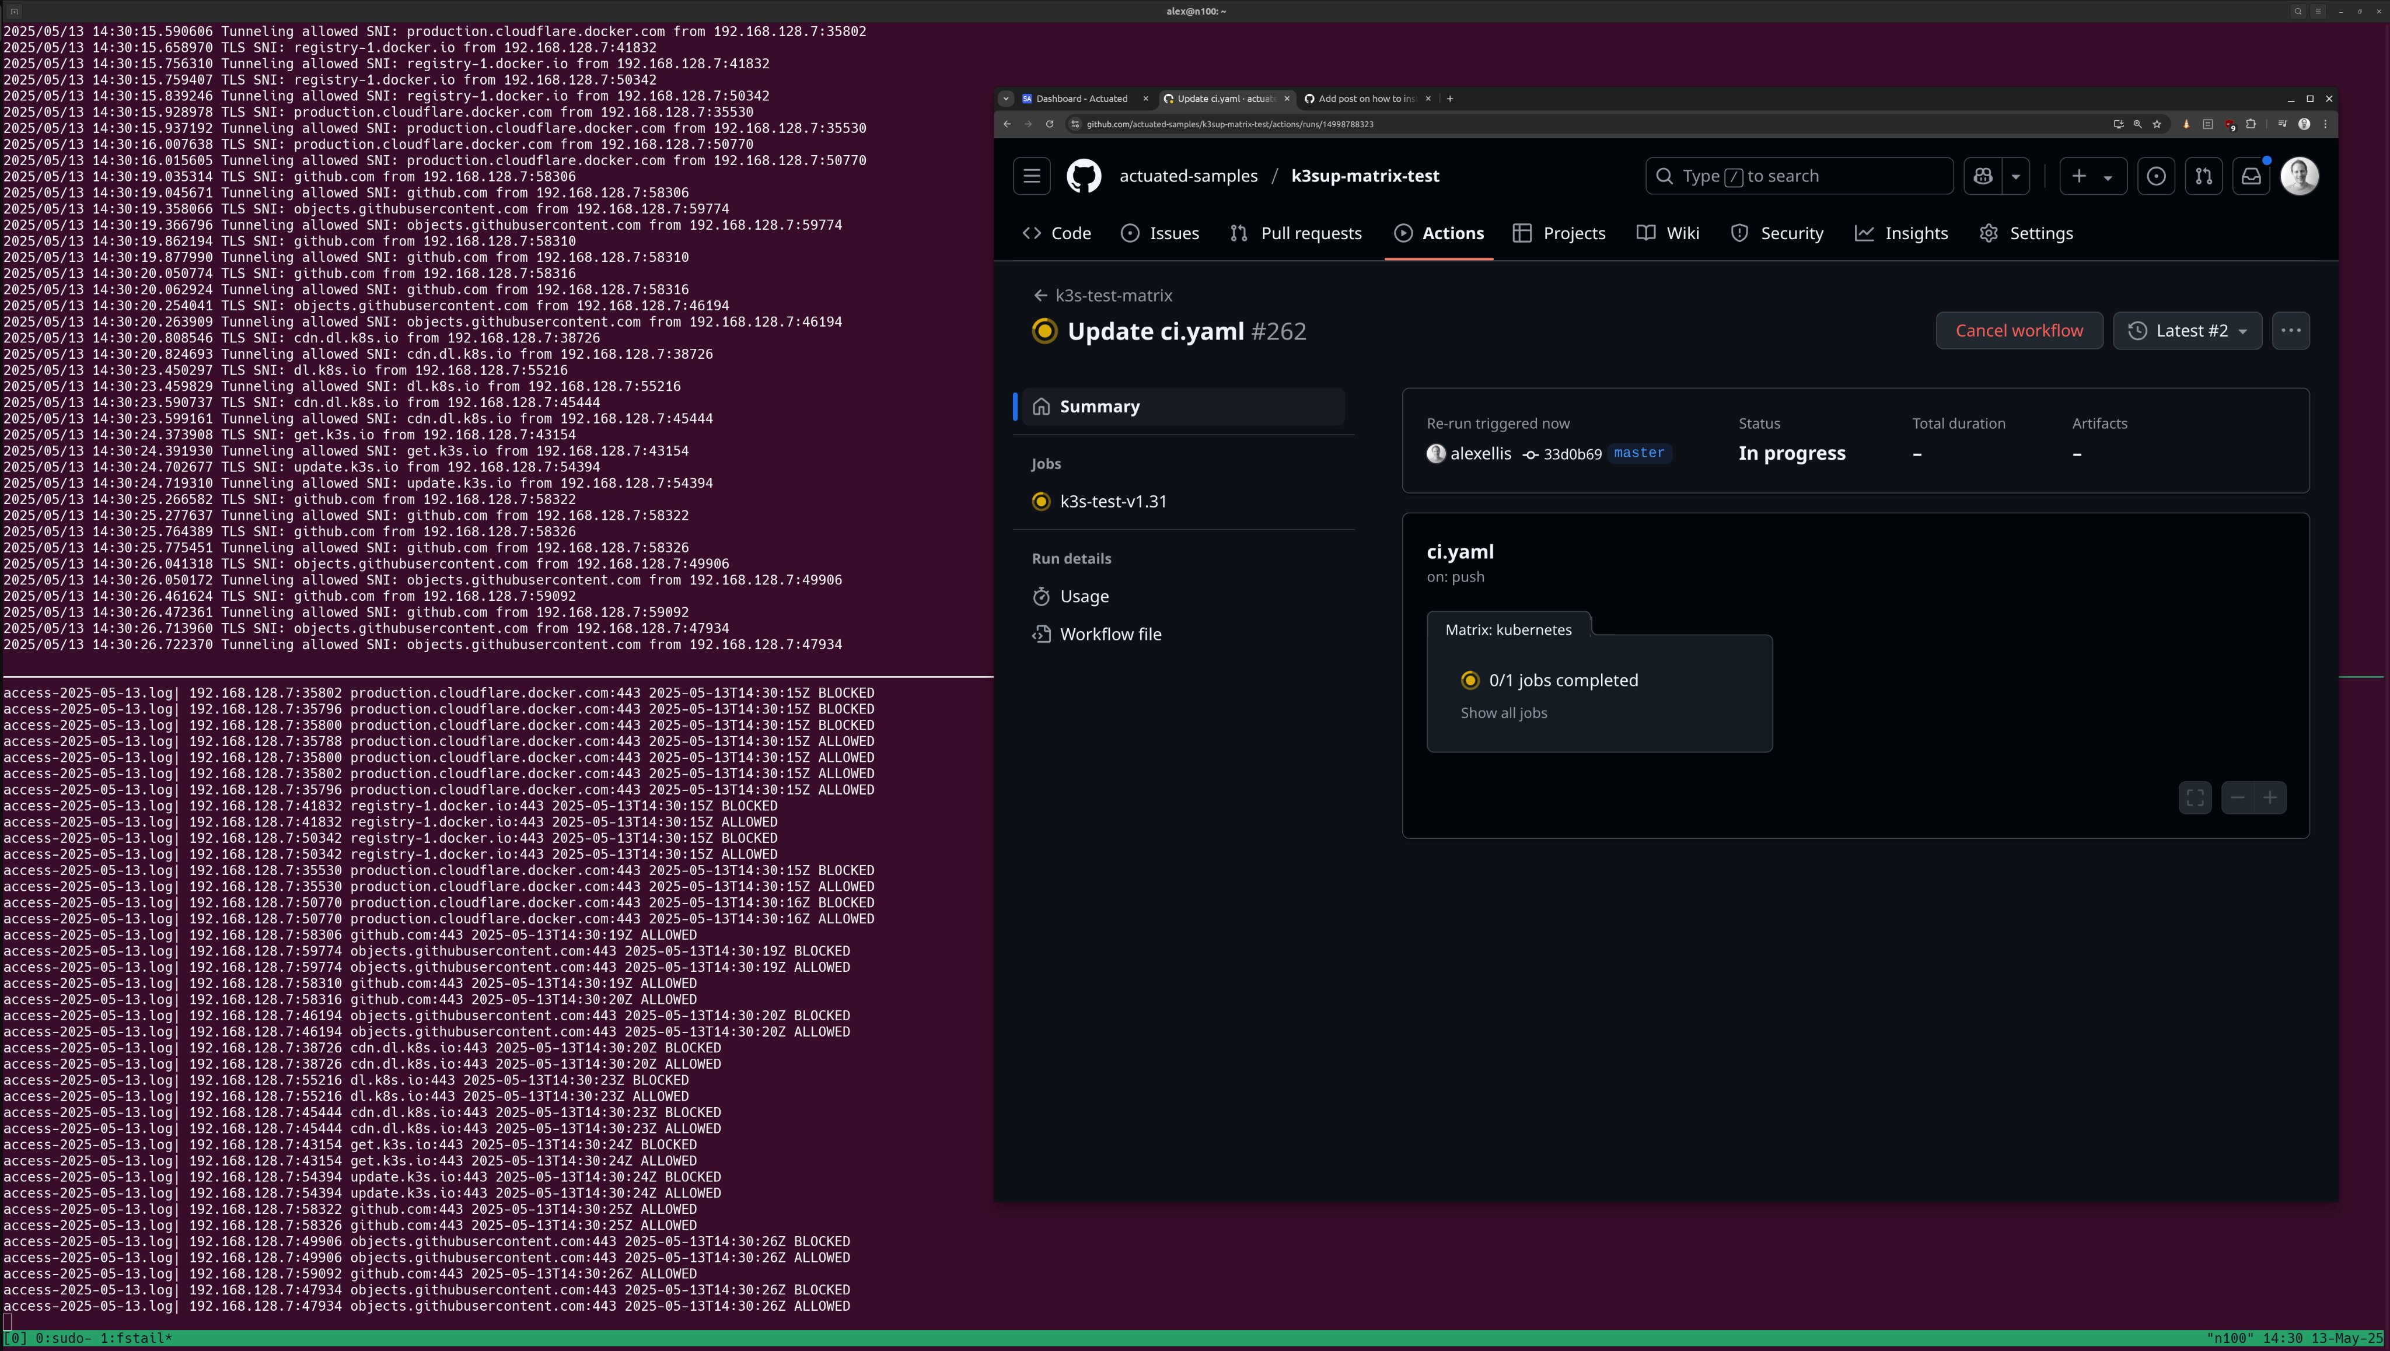Open the GitHub hamburger navigation menu
This screenshot has width=2390, height=1351.
point(1031,176)
